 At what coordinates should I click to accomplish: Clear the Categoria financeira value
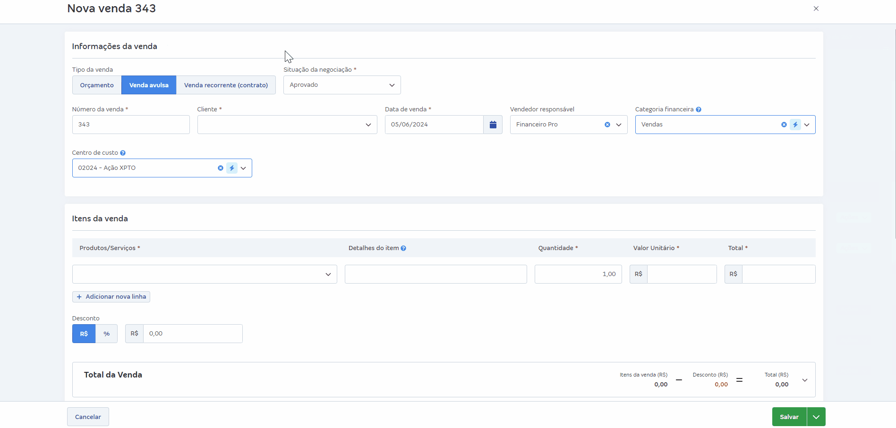pos(784,125)
